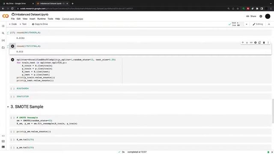
Task: Open the account avatar menu
Action: pyautogui.click(x=268, y=16)
